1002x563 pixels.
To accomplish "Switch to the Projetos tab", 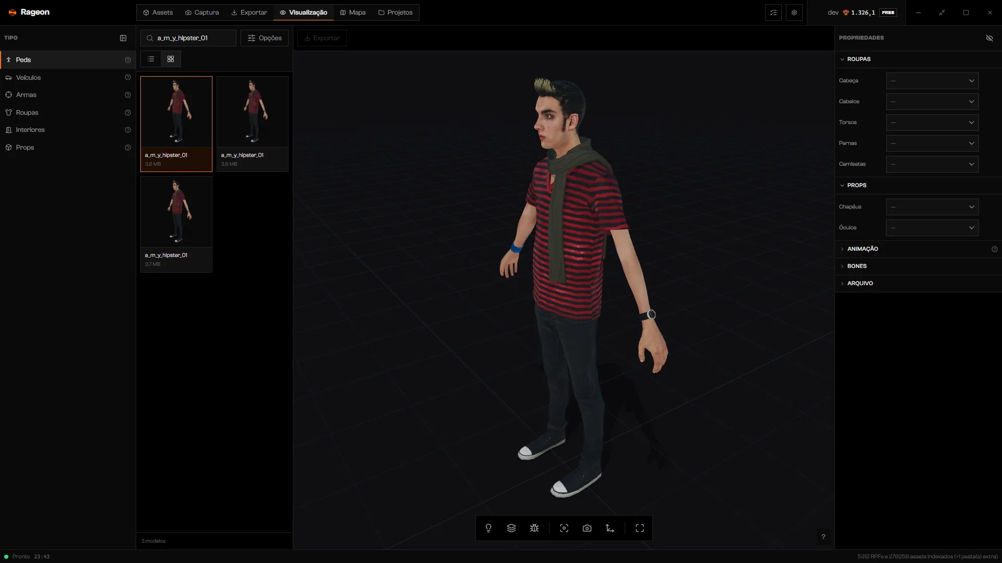I will click(396, 13).
